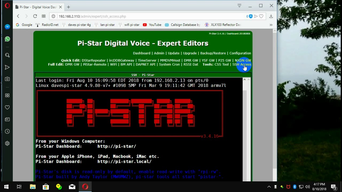Open the Admin page link
The width and height of the screenshot is (342, 192).
click(x=159, y=53)
